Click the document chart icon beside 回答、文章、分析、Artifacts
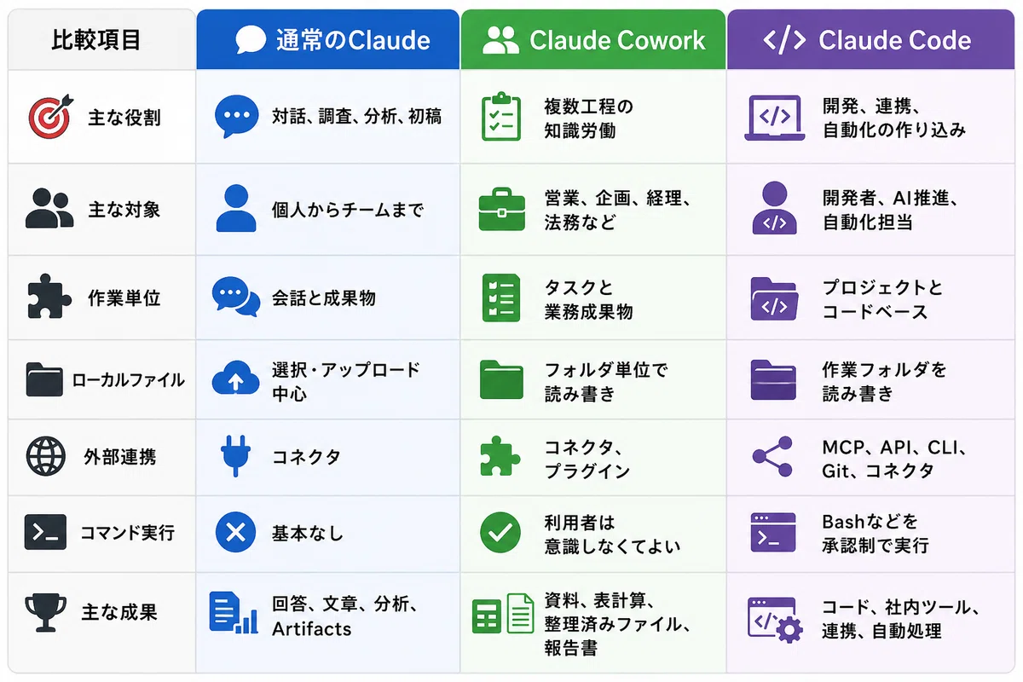The height and width of the screenshot is (682, 1023). [x=234, y=612]
